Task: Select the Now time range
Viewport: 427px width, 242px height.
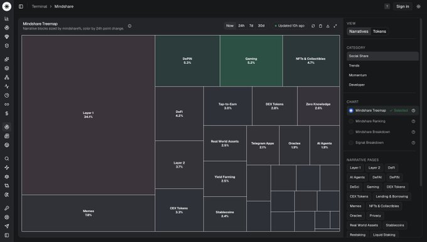Action: point(230,26)
